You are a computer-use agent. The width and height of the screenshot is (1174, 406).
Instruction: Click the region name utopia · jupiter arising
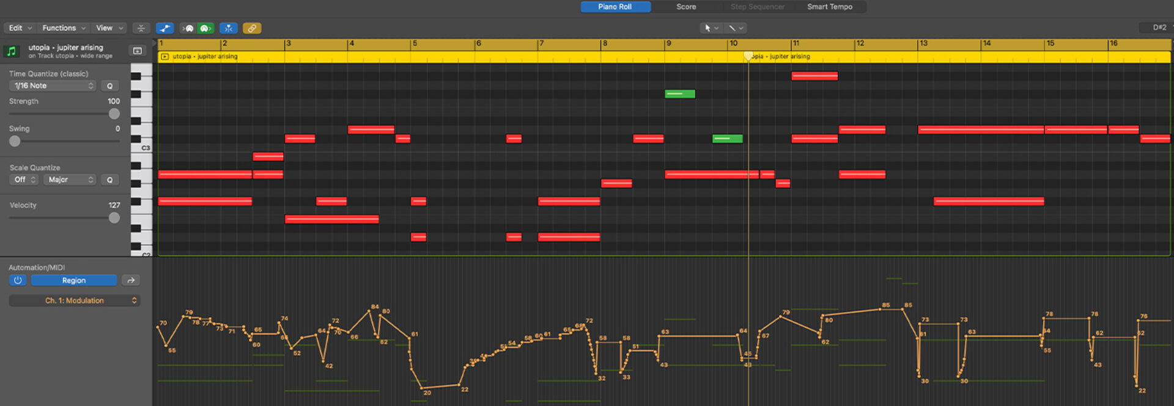[x=65, y=48]
